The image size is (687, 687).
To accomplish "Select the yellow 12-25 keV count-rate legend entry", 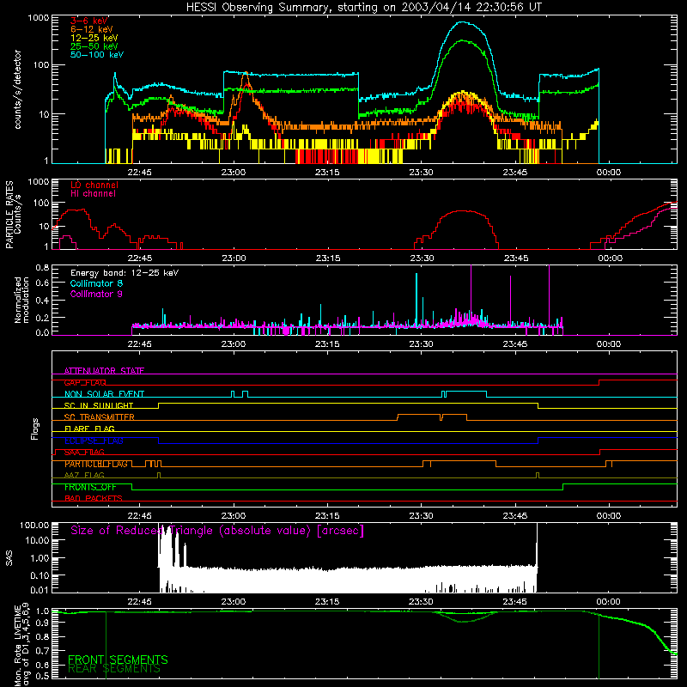I will (x=94, y=38).
